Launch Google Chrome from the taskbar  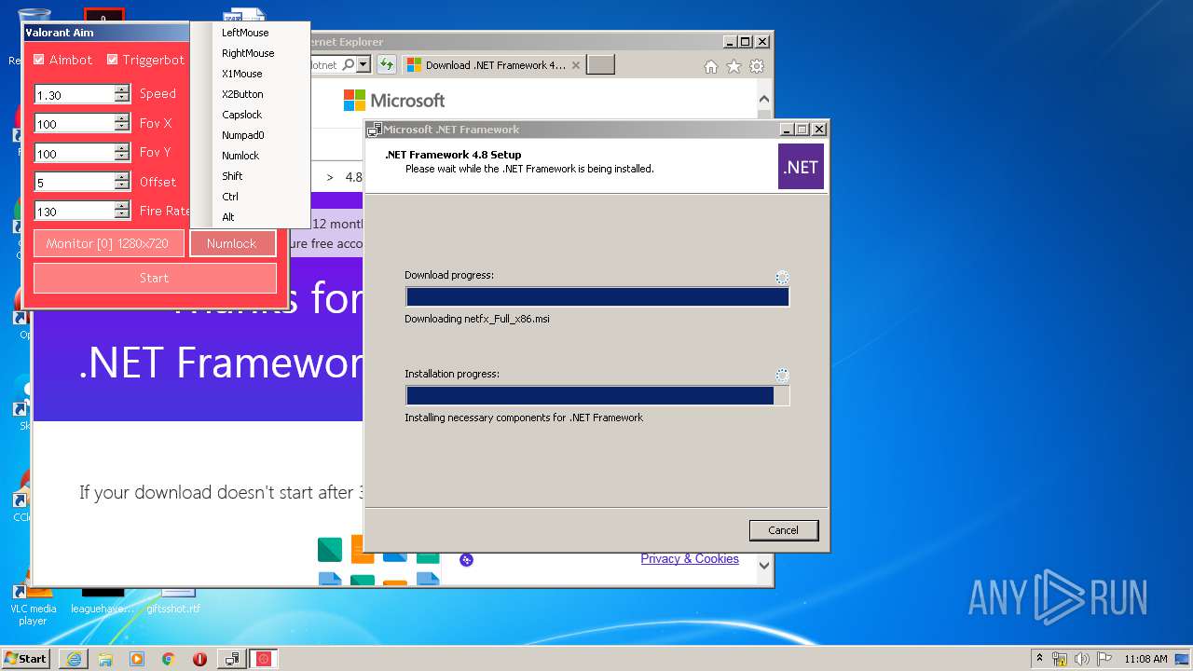(x=169, y=659)
